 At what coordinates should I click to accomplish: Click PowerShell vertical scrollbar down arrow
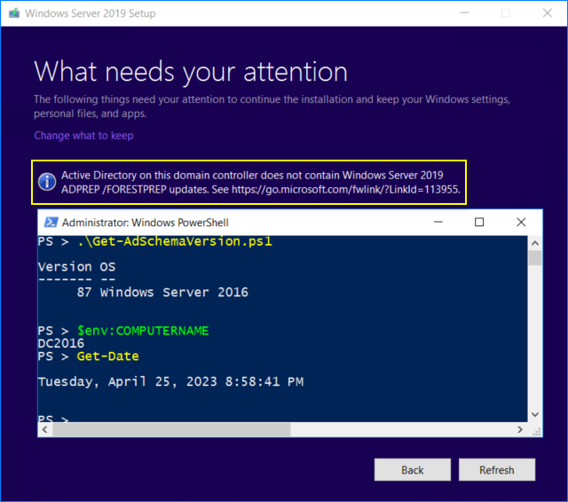pos(535,415)
